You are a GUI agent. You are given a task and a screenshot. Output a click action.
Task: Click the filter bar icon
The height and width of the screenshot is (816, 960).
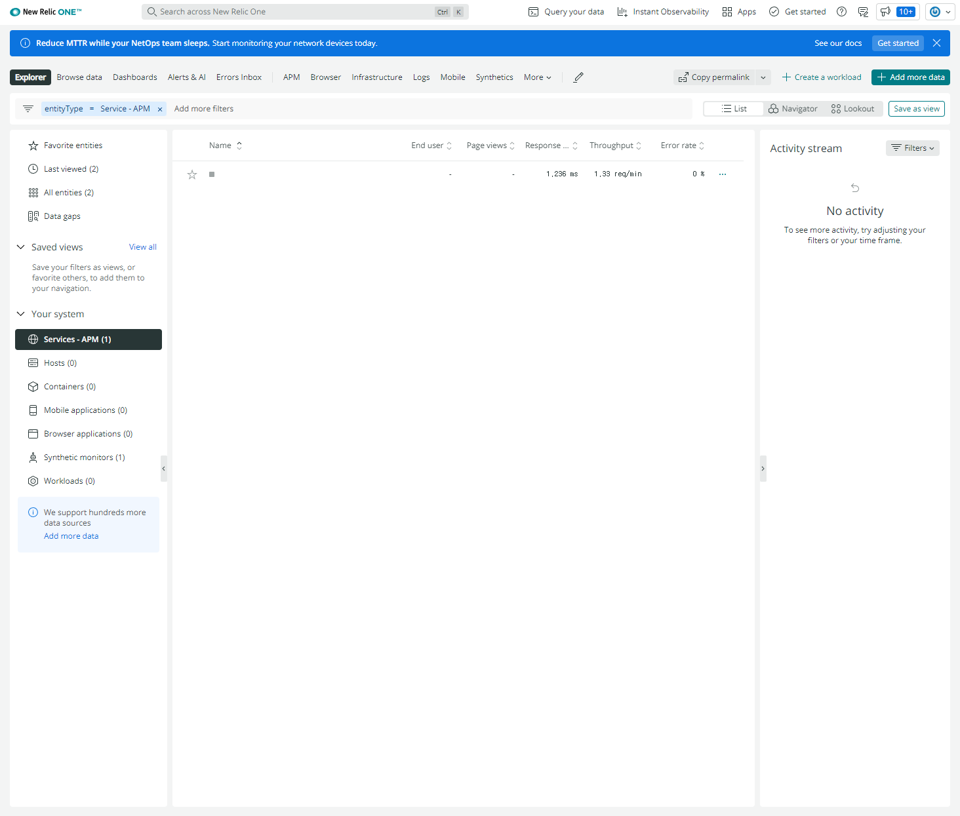pos(28,109)
